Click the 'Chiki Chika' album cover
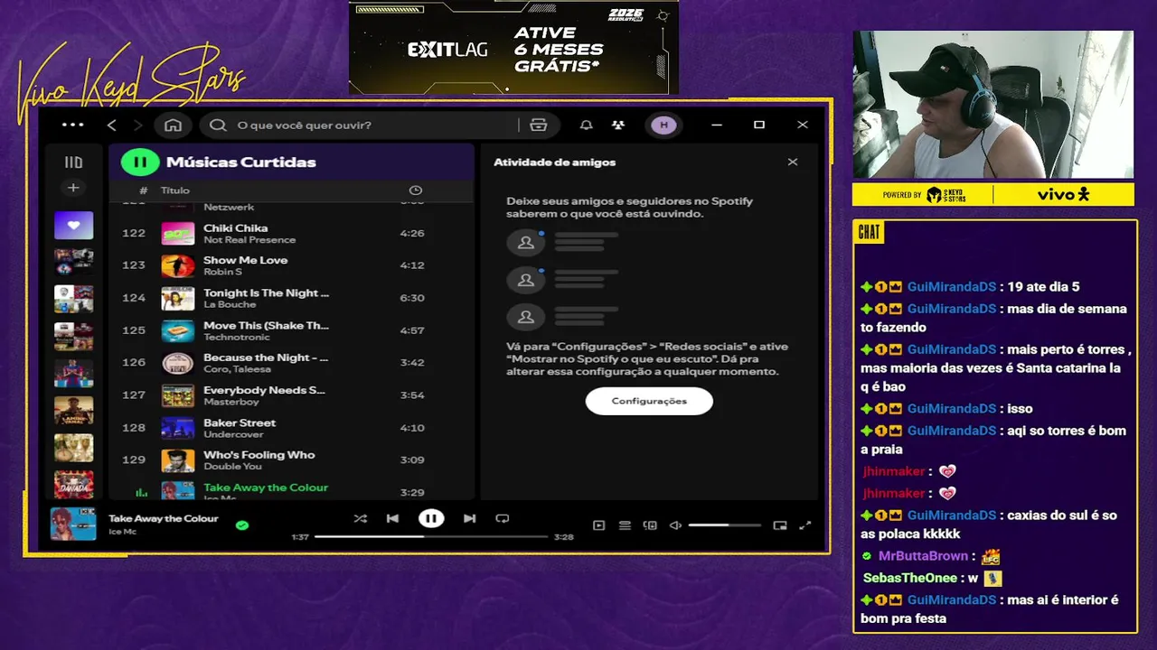 coord(178,234)
